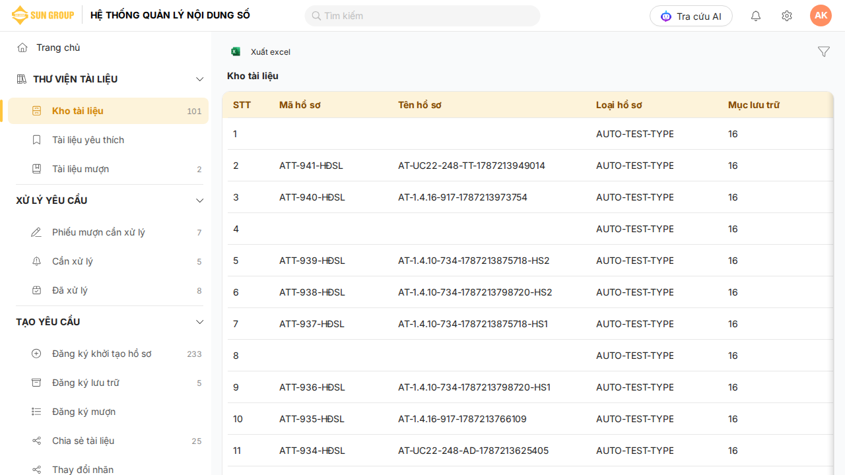Click the Excel export icon

tap(236, 51)
